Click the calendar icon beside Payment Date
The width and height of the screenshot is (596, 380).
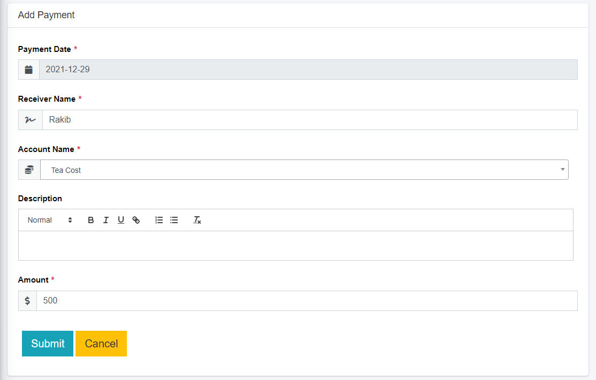click(x=29, y=70)
